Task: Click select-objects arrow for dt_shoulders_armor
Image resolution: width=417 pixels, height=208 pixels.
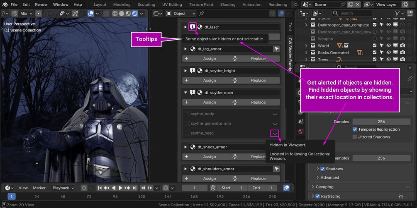Action: coord(277,169)
